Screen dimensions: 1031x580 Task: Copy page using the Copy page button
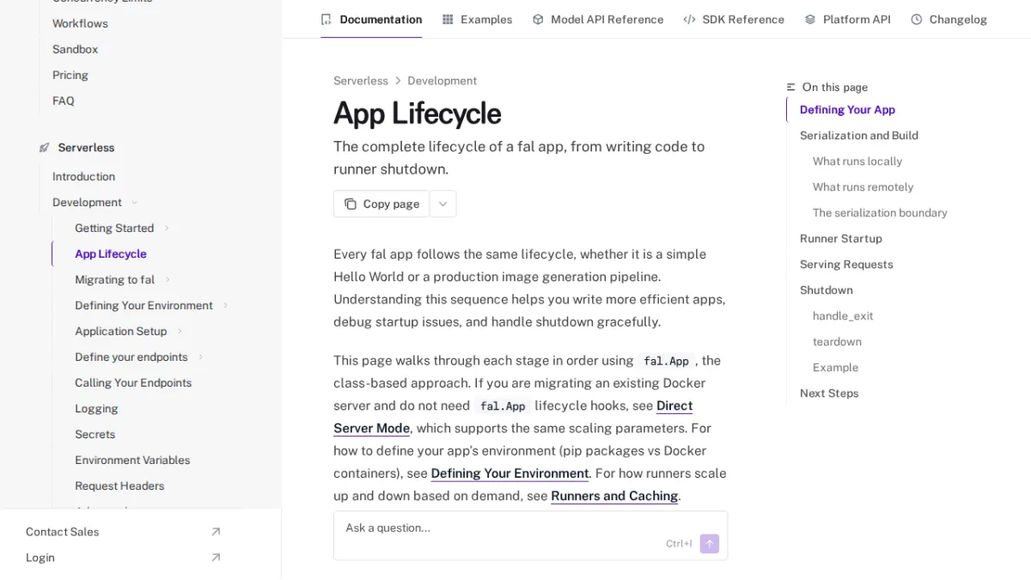[x=381, y=204]
